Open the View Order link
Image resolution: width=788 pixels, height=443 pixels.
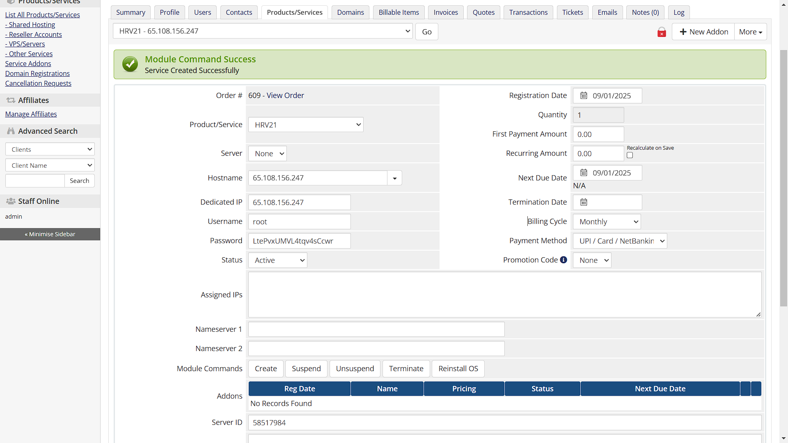pyautogui.click(x=285, y=96)
